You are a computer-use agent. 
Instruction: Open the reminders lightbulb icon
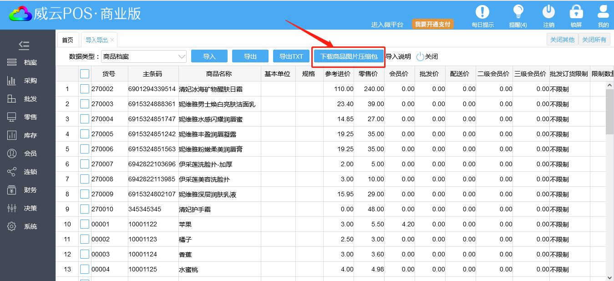pos(518,12)
